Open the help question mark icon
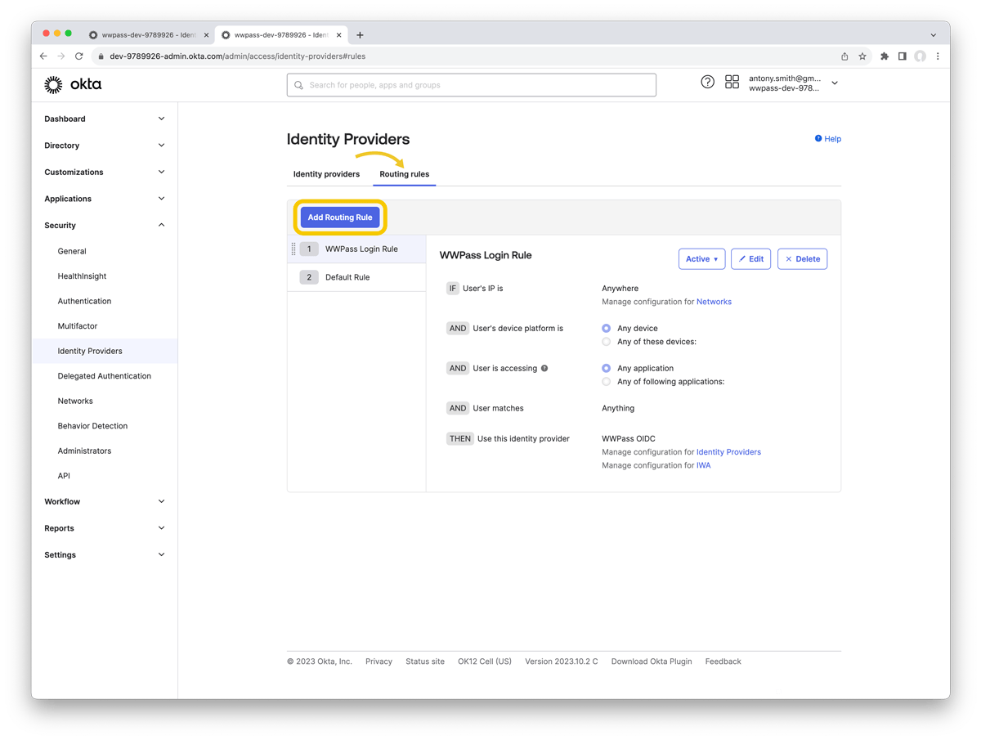This screenshot has width=981, height=740. click(708, 82)
